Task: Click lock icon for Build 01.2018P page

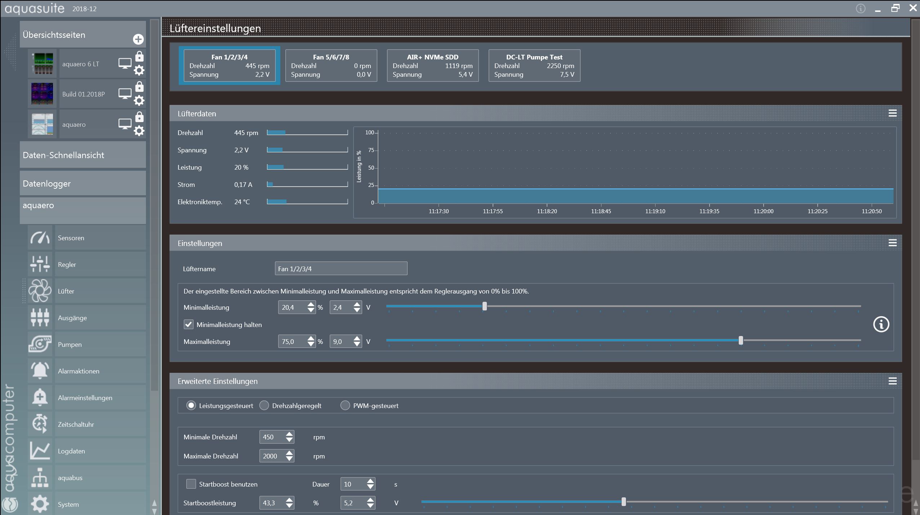Action: (139, 87)
